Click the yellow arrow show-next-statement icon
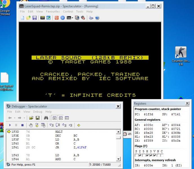This screenshot has width=194, height=169. tap(79, 125)
